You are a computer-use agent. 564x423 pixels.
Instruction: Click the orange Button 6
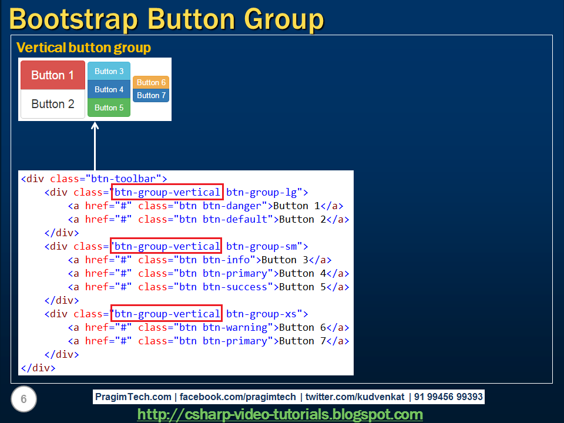tap(150, 82)
